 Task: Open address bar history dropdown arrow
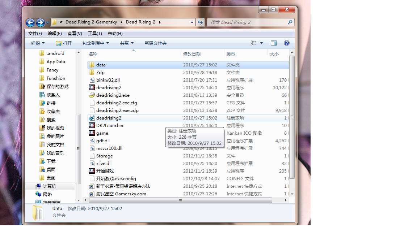tap(192, 22)
